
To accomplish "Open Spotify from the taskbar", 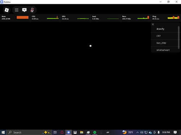I will click(95, 132).
